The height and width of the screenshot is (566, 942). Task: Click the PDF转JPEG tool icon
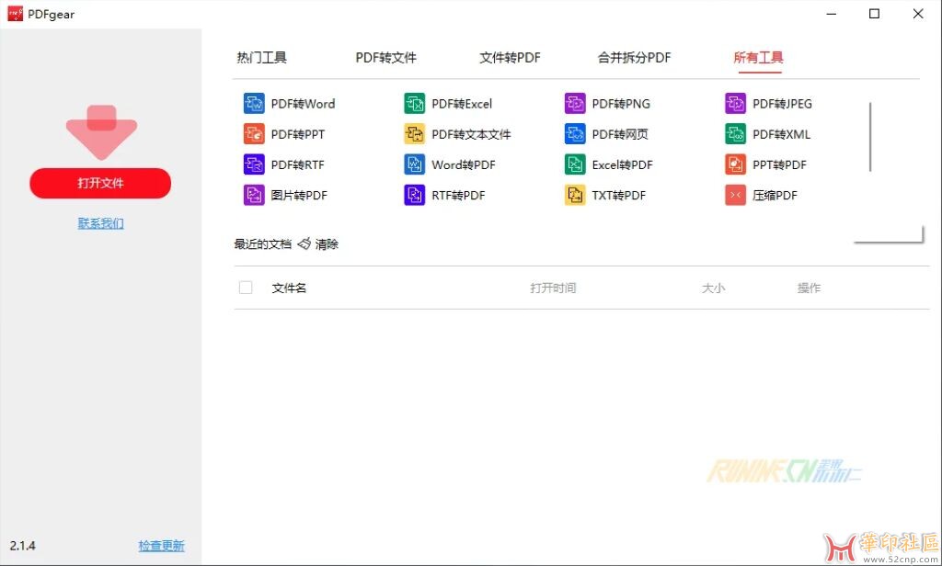pyautogui.click(x=735, y=103)
